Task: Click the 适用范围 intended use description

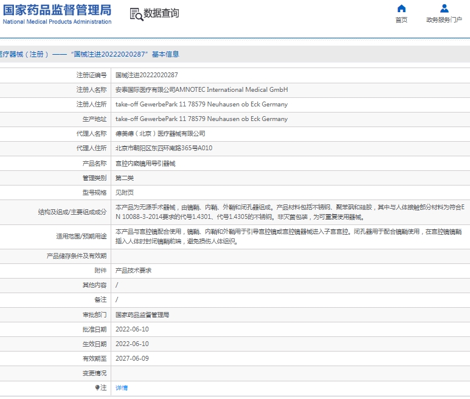Action: click(x=288, y=237)
